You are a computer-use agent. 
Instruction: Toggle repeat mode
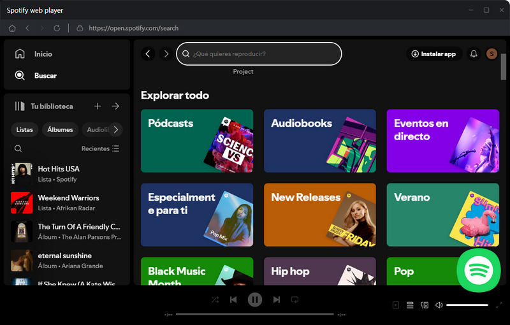click(x=295, y=300)
